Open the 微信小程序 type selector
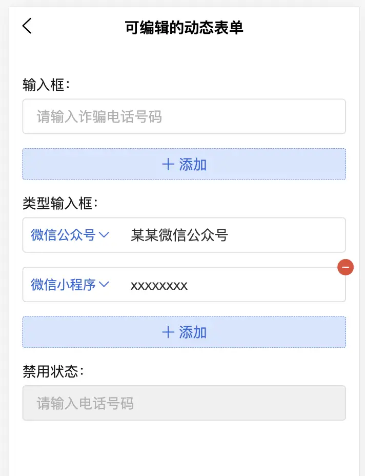The image size is (365, 476). (x=64, y=284)
